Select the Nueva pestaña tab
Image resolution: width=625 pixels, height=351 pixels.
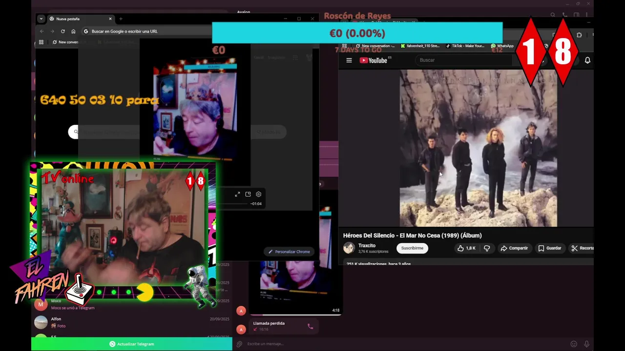tap(81, 19)
